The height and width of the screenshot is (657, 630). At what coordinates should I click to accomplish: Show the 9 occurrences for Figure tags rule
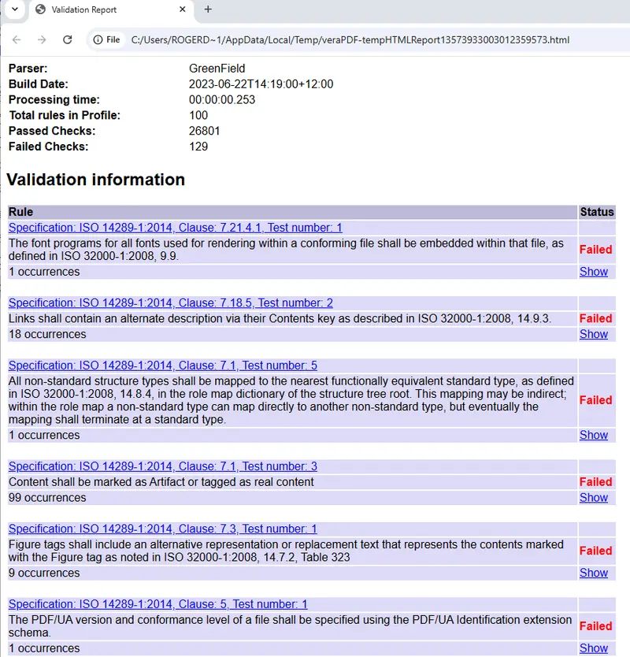pyautogui.click(x=594, y=573)
